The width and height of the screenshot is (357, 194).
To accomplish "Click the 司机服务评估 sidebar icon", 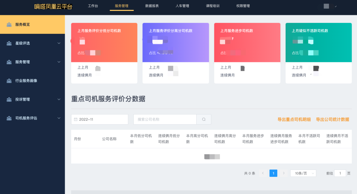I will pos(9,118).
